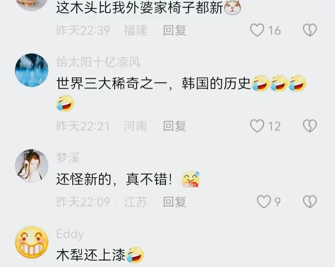This screenshot has height=267, width=335.
Task: Dislike the 河南 comment via broken heart
Action: 310,126
